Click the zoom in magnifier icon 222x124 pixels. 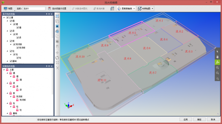pos(217,68)
